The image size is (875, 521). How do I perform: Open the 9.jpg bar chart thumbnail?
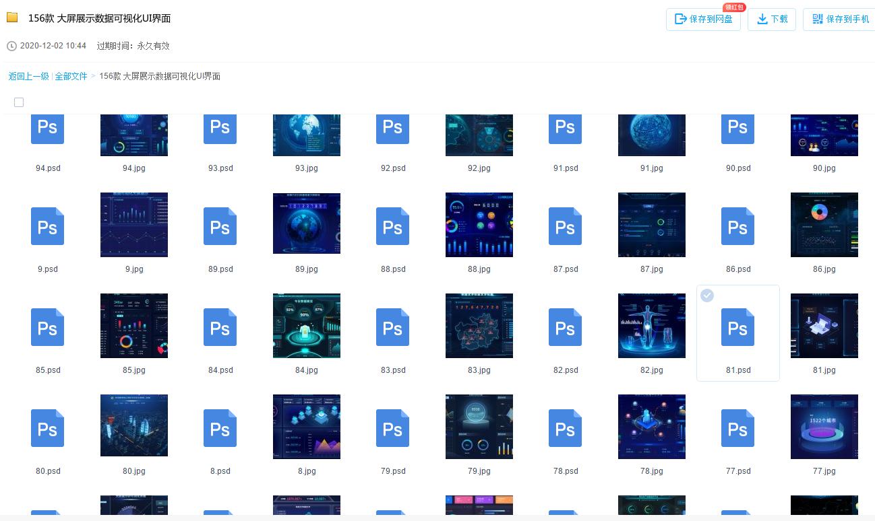click(x=134, y=225)
